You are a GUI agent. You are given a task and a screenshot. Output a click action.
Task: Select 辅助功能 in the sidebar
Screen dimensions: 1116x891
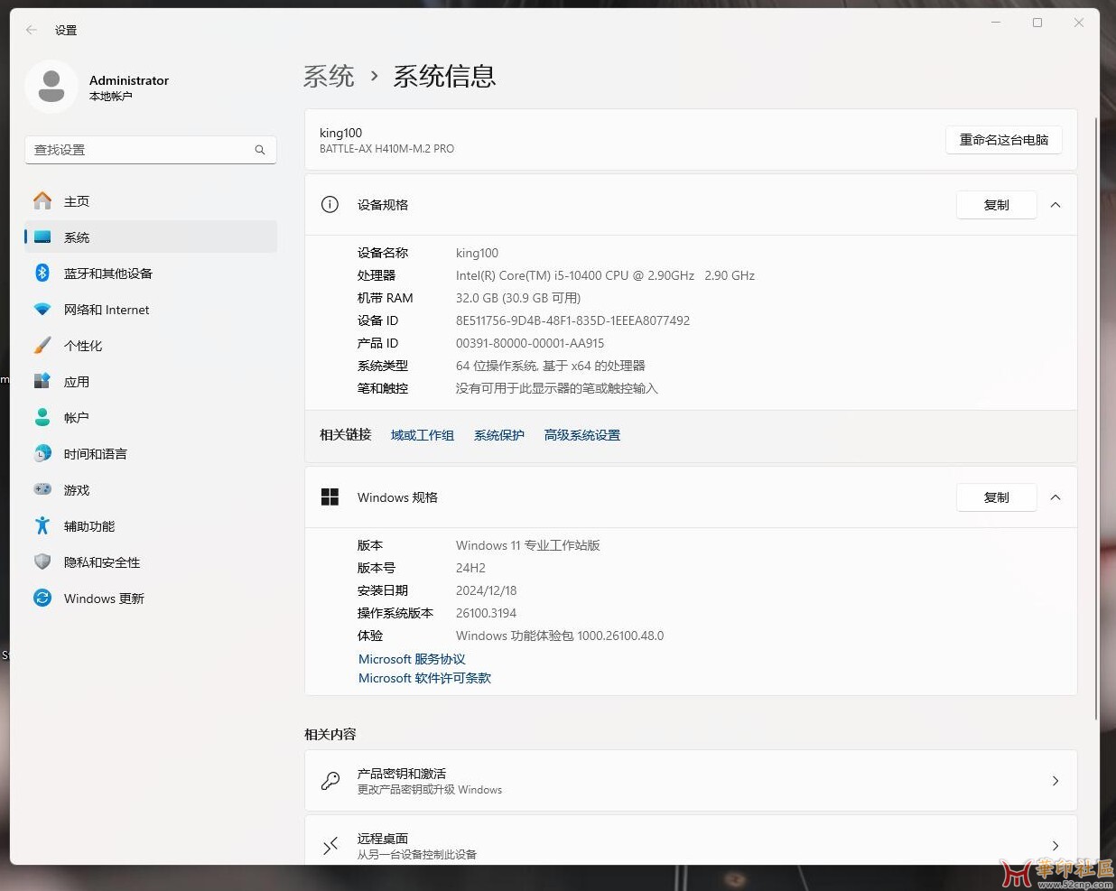pos(151,526)
